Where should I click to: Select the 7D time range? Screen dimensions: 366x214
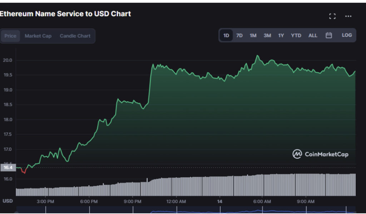(239, 35)
